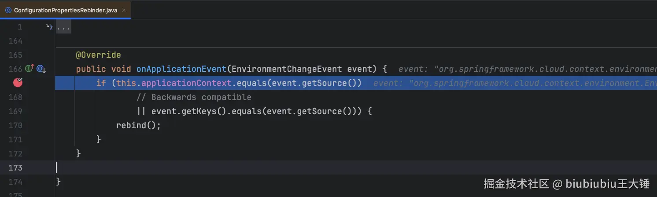Click line number 165 in the gutter

click(x=15, y=55)
